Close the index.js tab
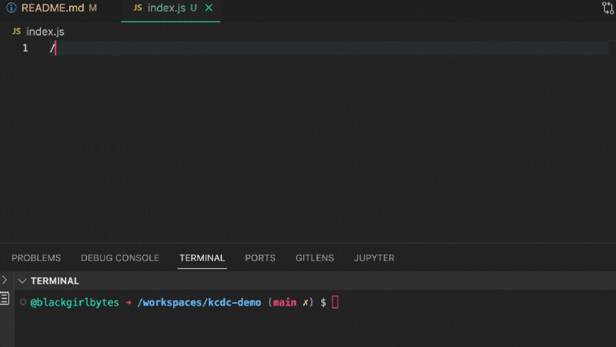Image resolution: width=616 pixels, height=347 pixels. click(209, 9)
